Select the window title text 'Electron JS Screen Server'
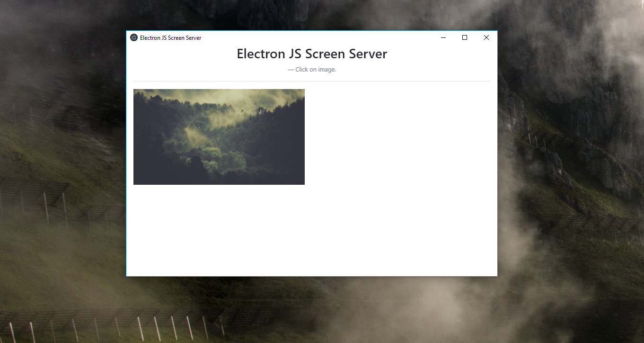This screenshot has width=644, height=343. (x=170, y=37)
